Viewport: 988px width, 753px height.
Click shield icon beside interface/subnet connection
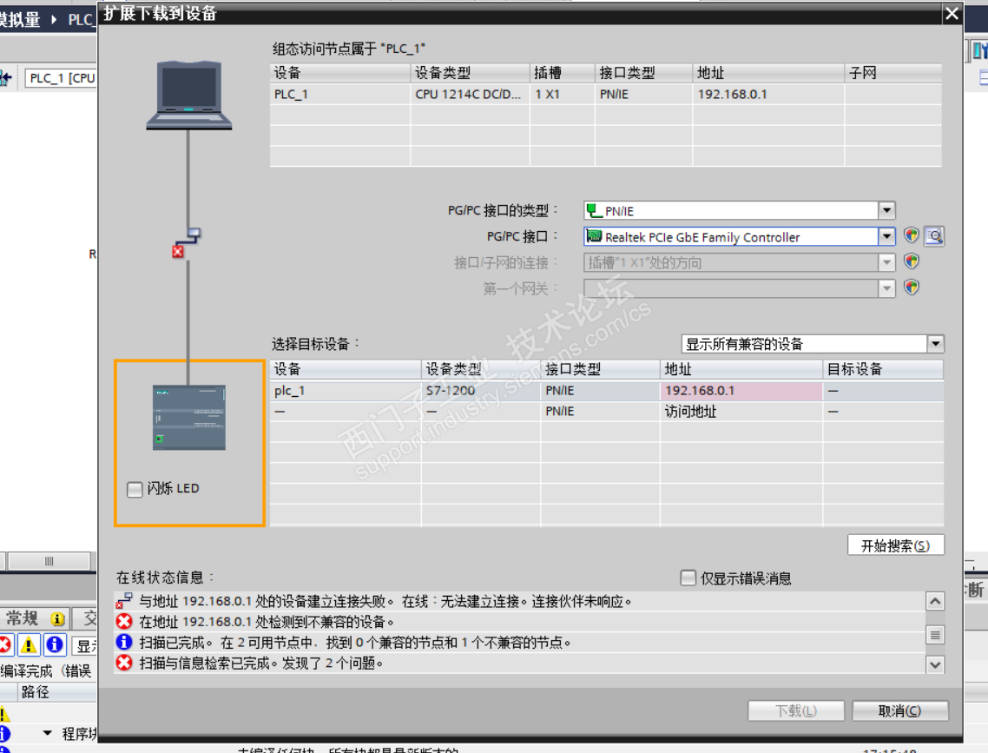[911, 261]
